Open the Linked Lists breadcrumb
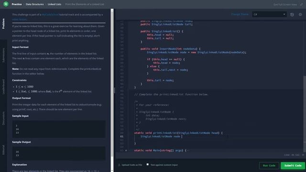 click(x=55, y=4)
